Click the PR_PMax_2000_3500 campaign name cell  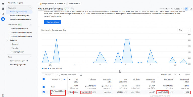click(x=58, y=92)
